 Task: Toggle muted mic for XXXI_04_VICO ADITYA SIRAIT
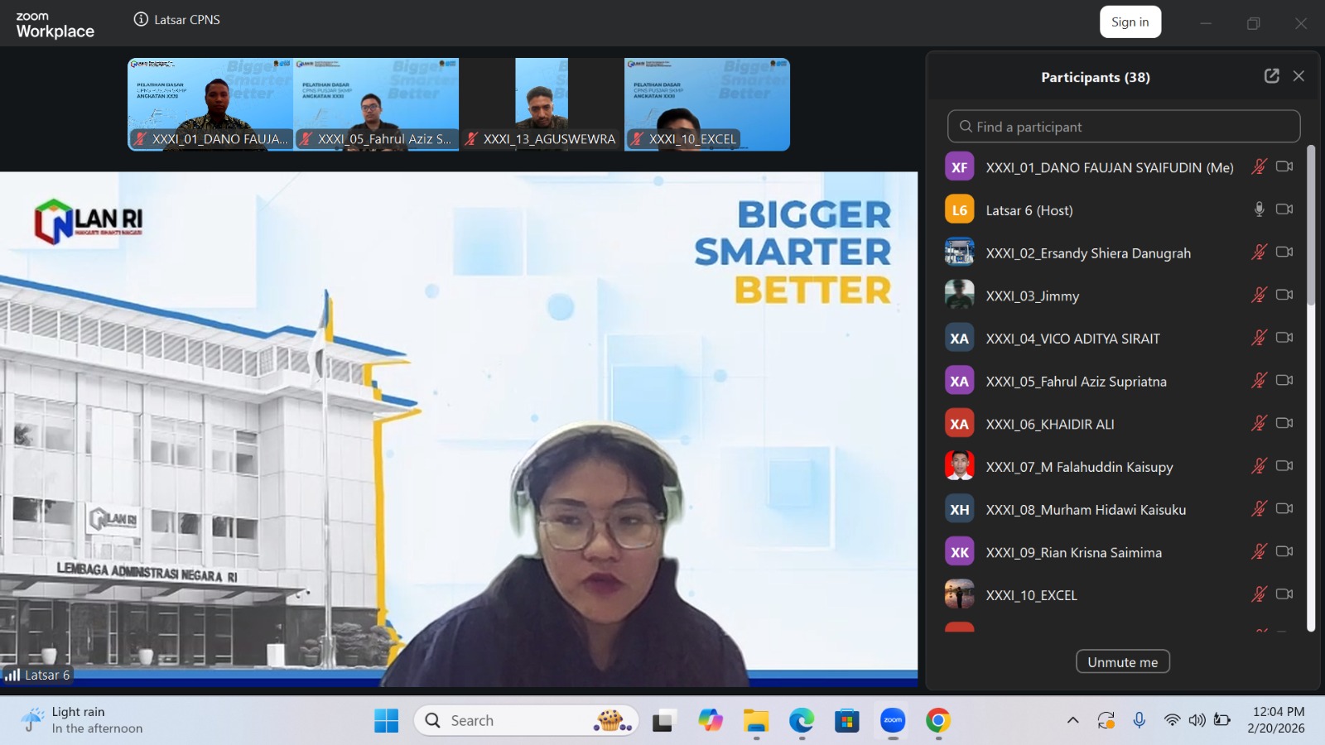point(1259,338)
